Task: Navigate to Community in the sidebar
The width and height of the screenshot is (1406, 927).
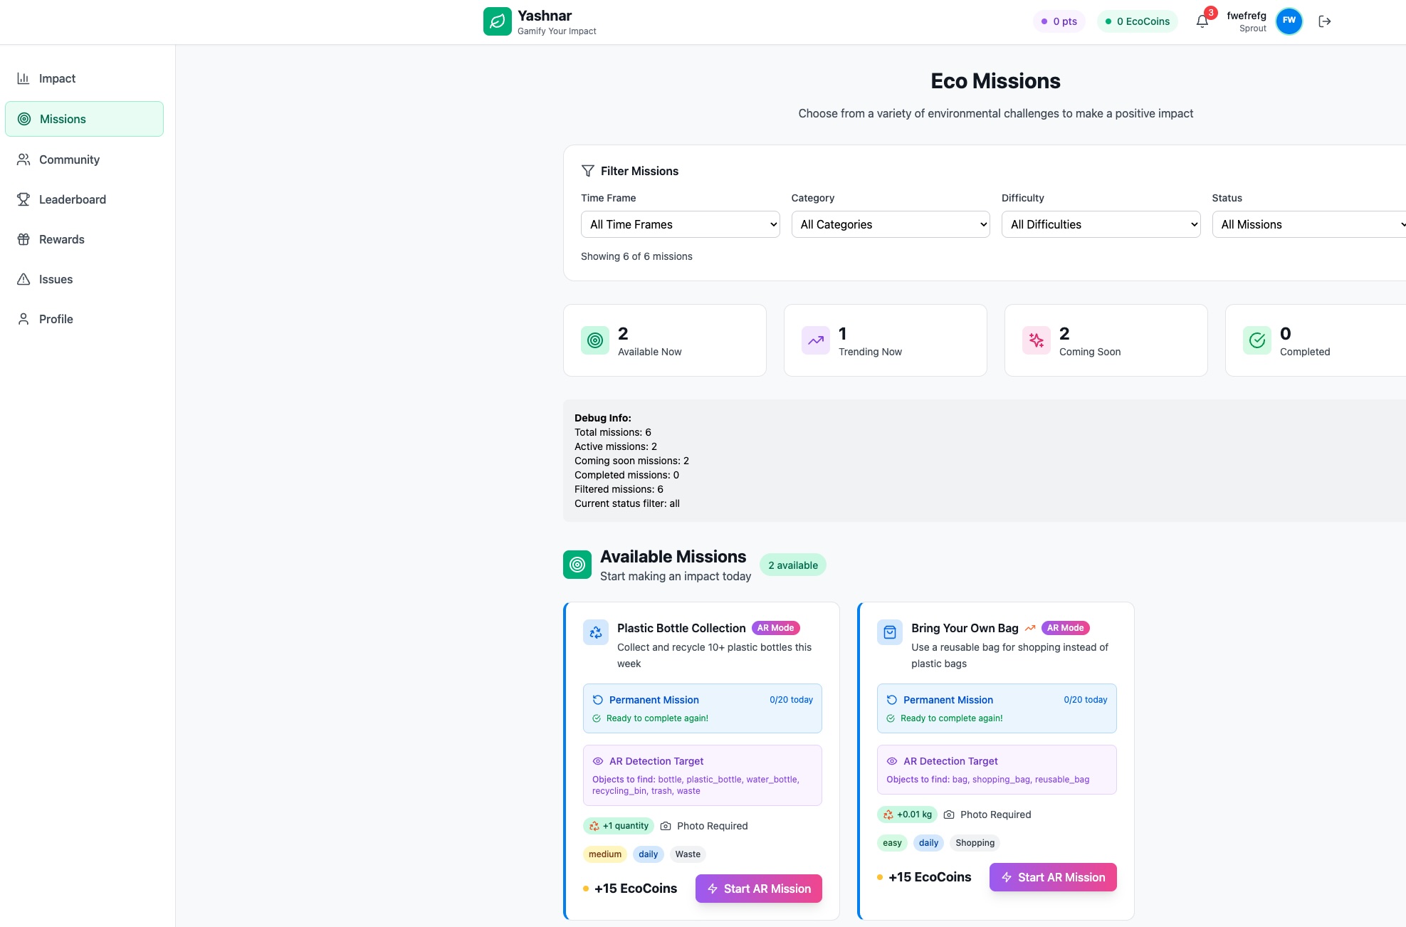Action: pos(69,159)
